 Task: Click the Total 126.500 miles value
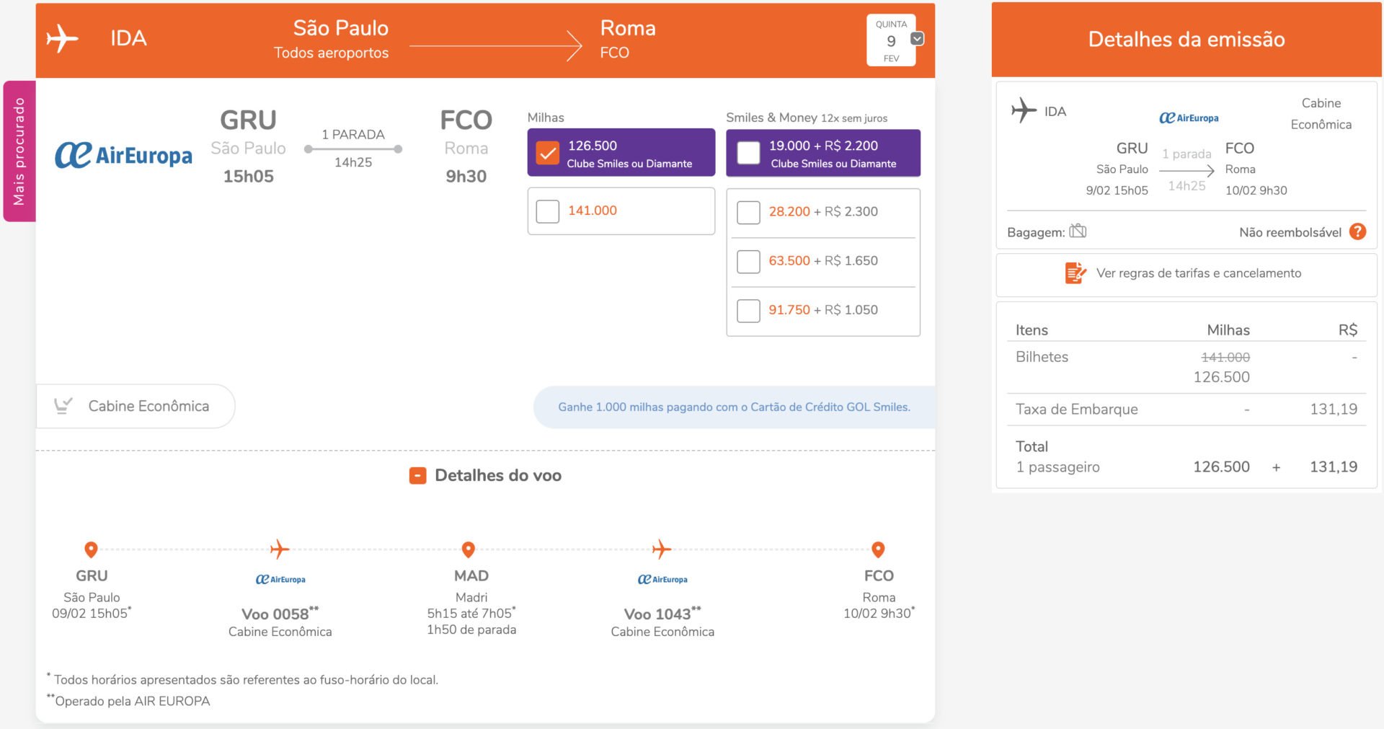point(1221,467)
